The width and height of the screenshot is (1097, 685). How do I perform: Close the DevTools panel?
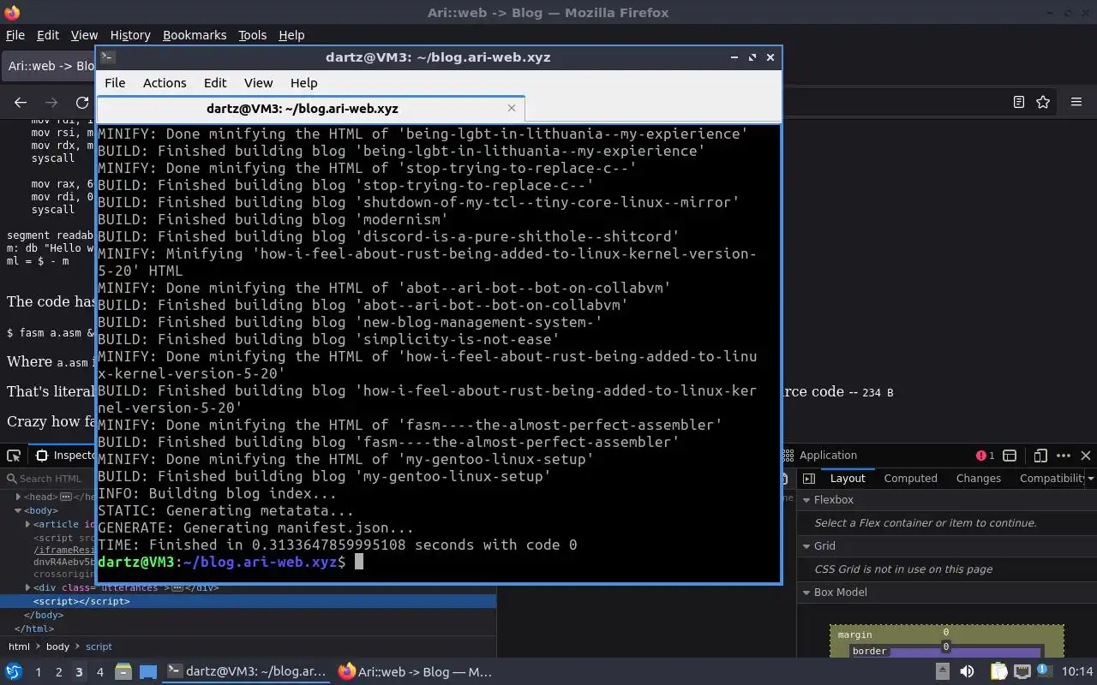(x=1086, y=456)
